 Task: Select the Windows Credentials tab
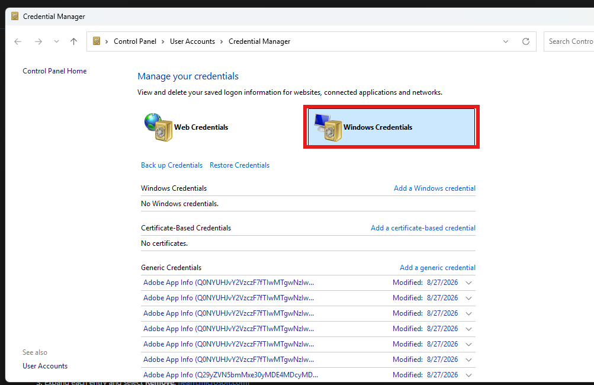391,127
